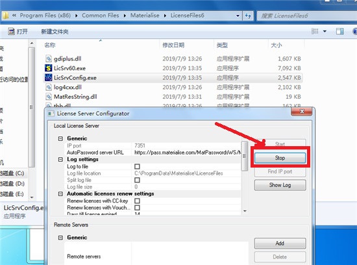Click 新建文件夹 in the toolbar

(55, 31)
